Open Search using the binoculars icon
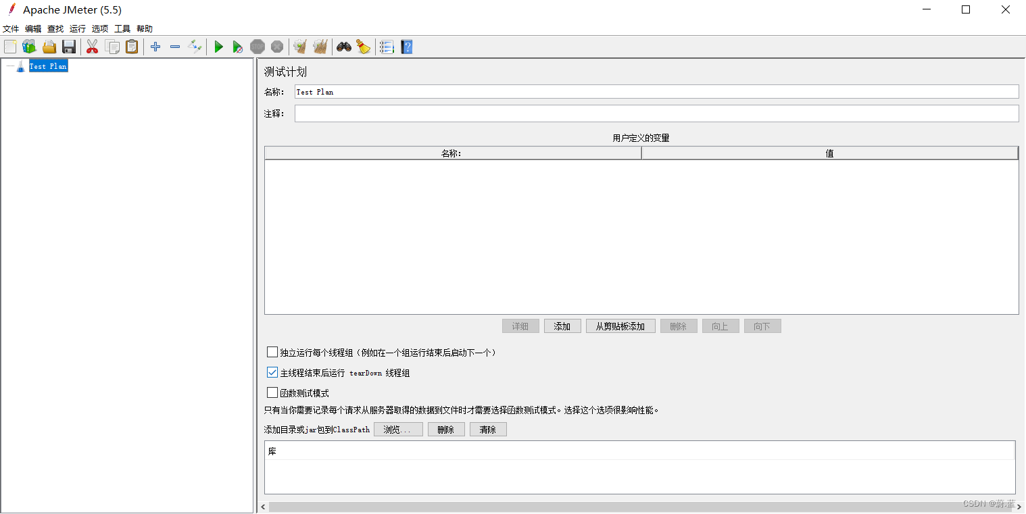This screenshot has height=514, width=1026. (343, 47)
